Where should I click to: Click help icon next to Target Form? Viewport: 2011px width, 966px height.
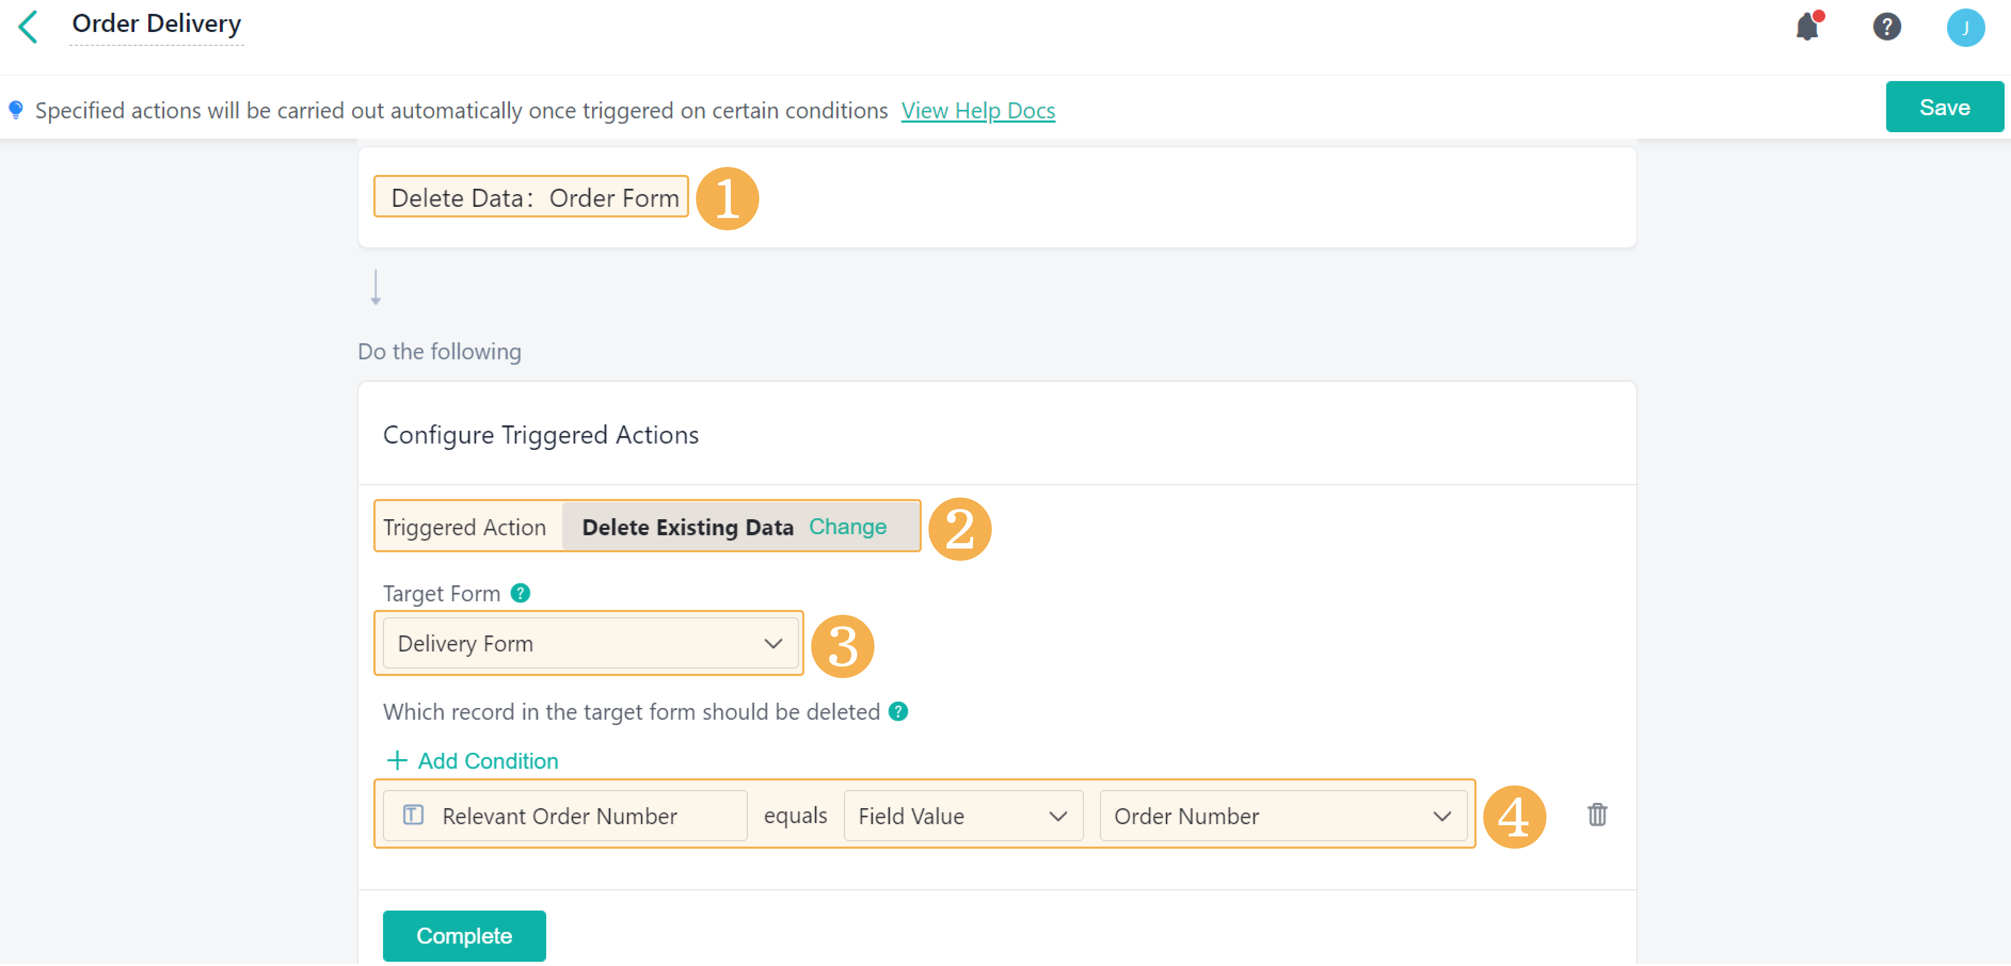tap(520, 594)
